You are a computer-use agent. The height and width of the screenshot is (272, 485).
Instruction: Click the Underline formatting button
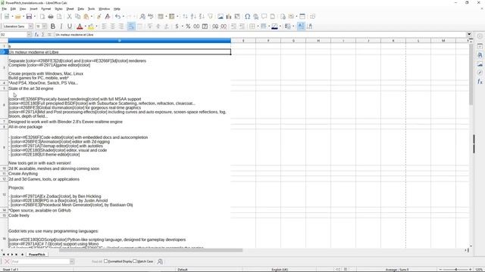pos(70,26)
